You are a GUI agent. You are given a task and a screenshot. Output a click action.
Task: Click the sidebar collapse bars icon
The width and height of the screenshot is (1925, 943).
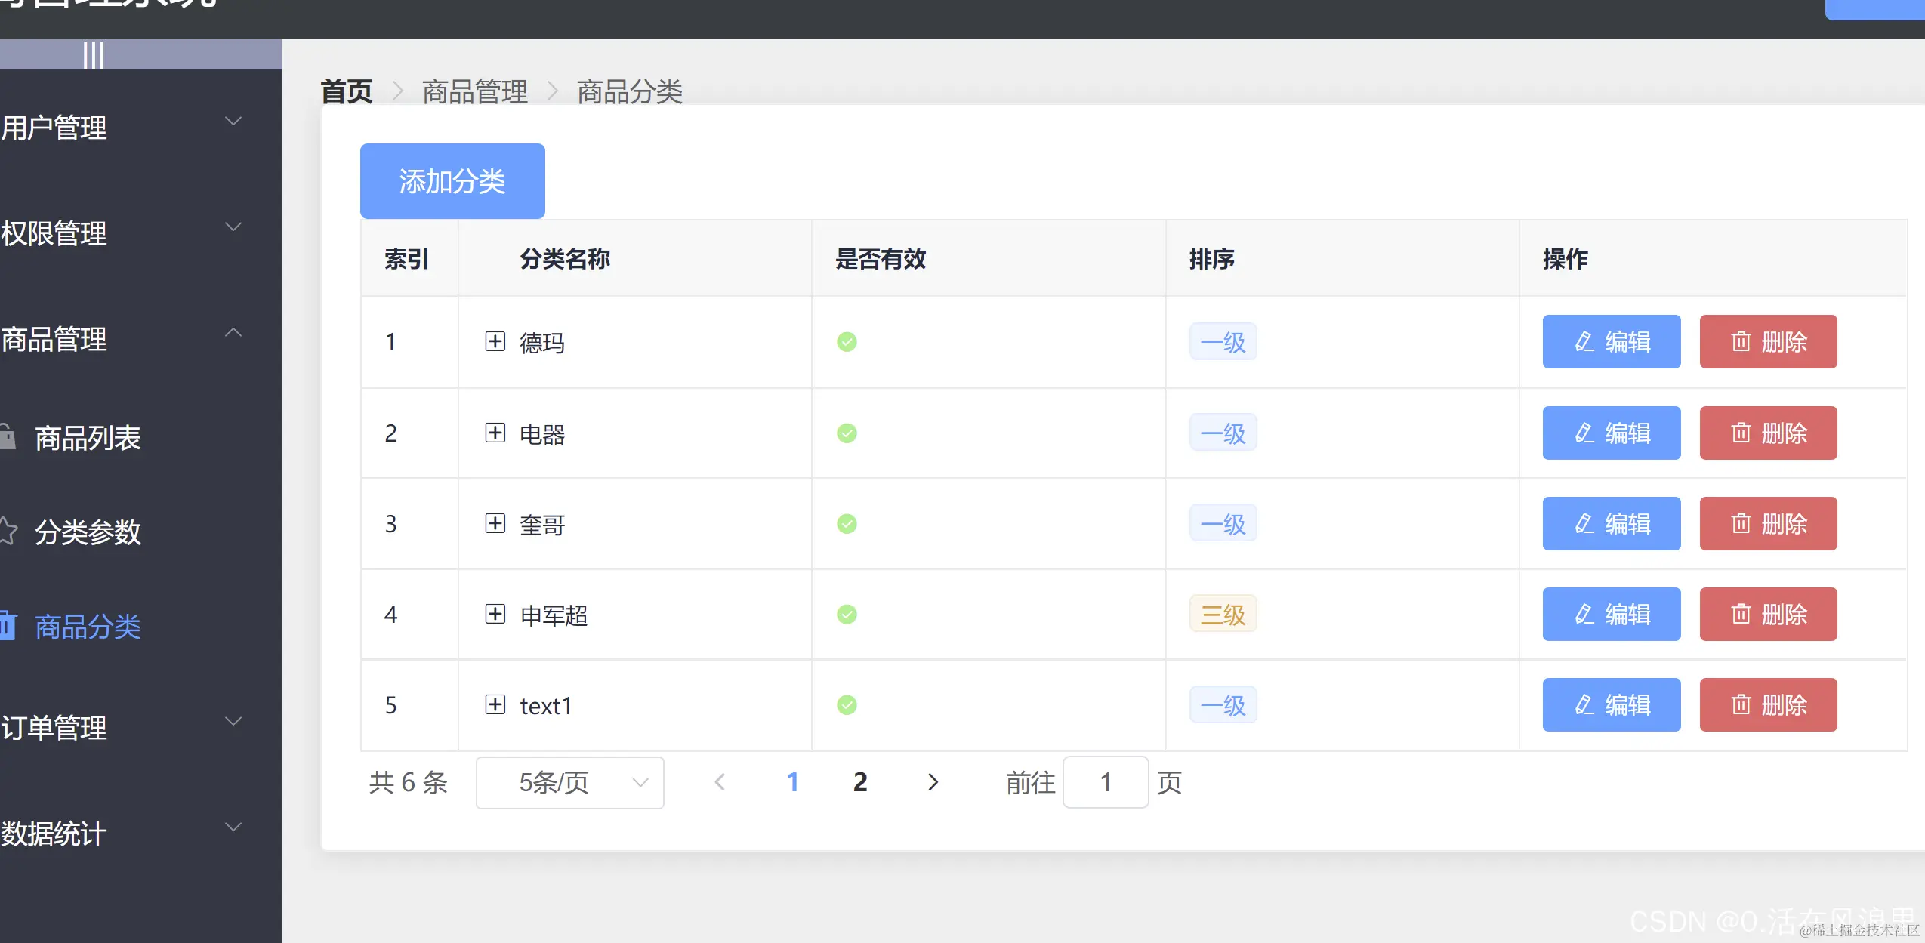tap(93, 55)
